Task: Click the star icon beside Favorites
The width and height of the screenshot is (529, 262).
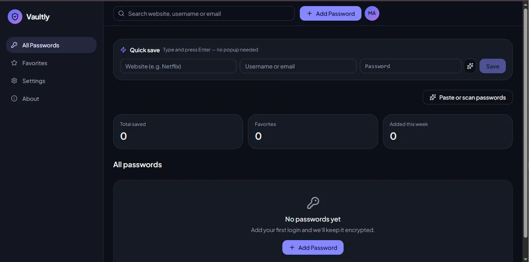Action: 14,63
